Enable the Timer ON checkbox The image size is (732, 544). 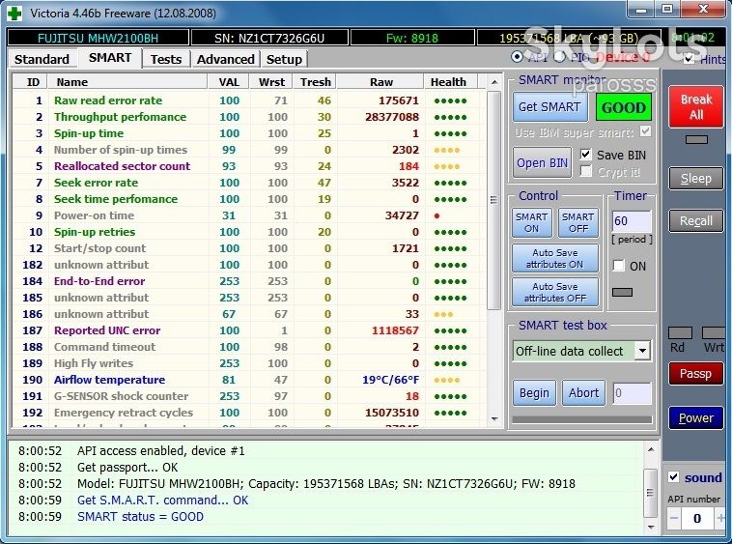(619, 266)
